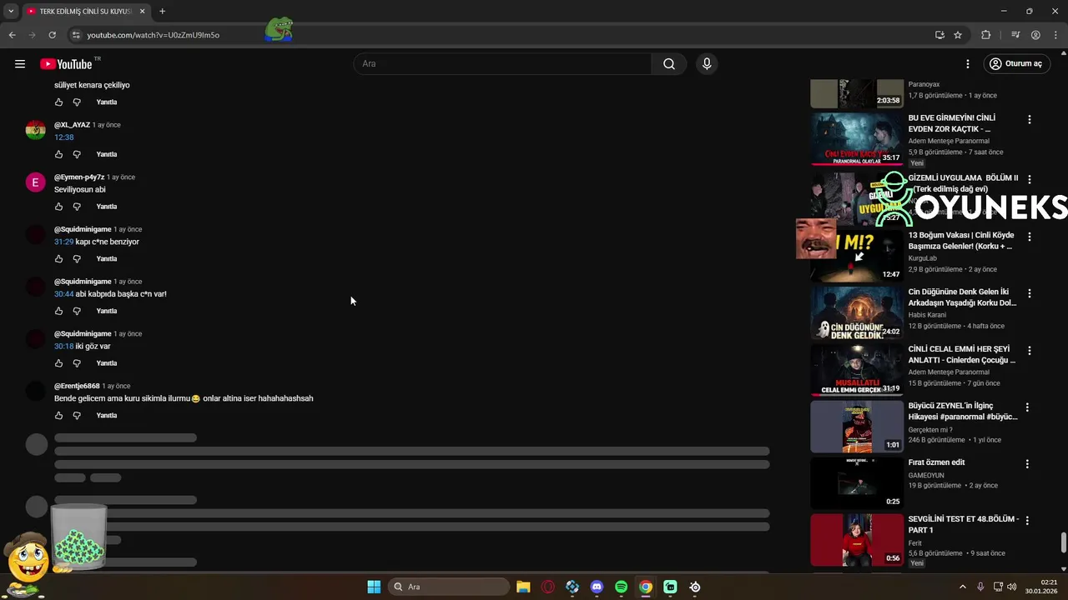The height and width of the screenshot is (600, 1068).
Task: Like @XL_AYAZ's 12:38 comment
Action: 58,154
